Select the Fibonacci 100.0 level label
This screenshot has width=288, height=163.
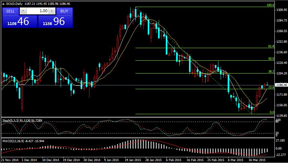[x=270, y=5]
